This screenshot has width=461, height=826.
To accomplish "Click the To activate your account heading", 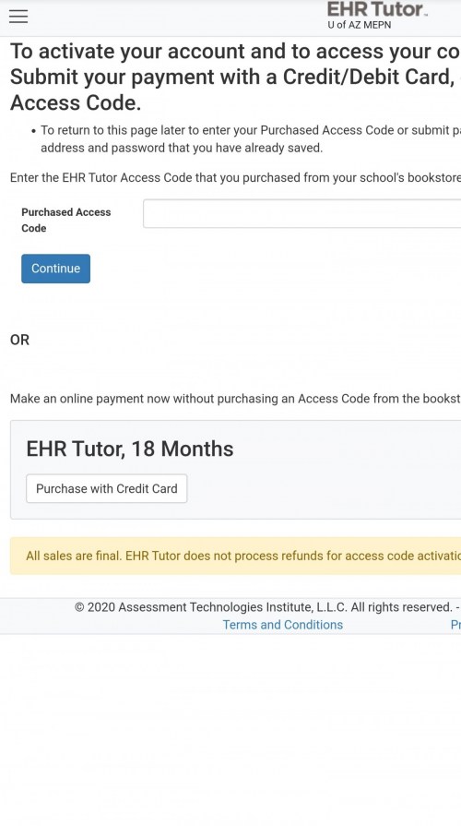I will 235,52.
